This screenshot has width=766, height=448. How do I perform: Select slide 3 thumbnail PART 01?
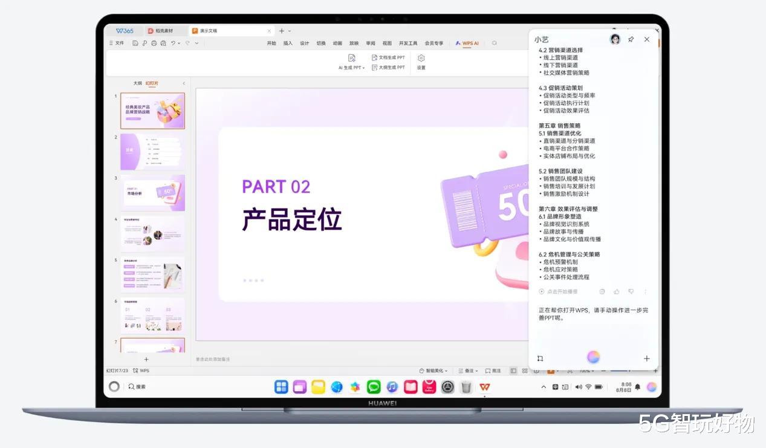point(152,193)
